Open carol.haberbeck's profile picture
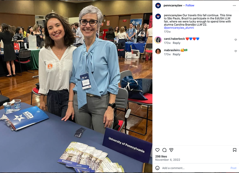The height and width of the screenshot is (173, 239). (x=158, y=40)
